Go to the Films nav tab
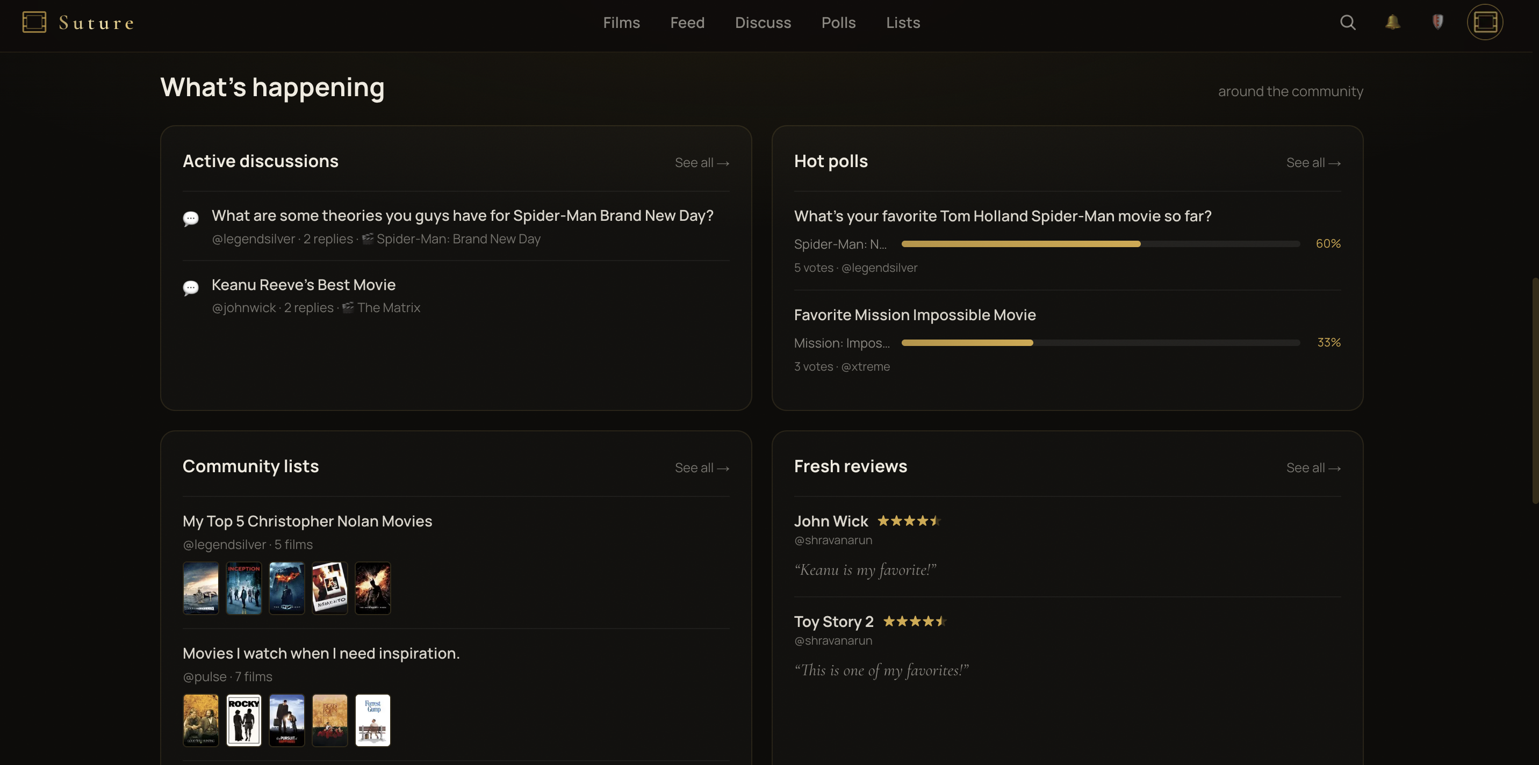 coord(621,23)
